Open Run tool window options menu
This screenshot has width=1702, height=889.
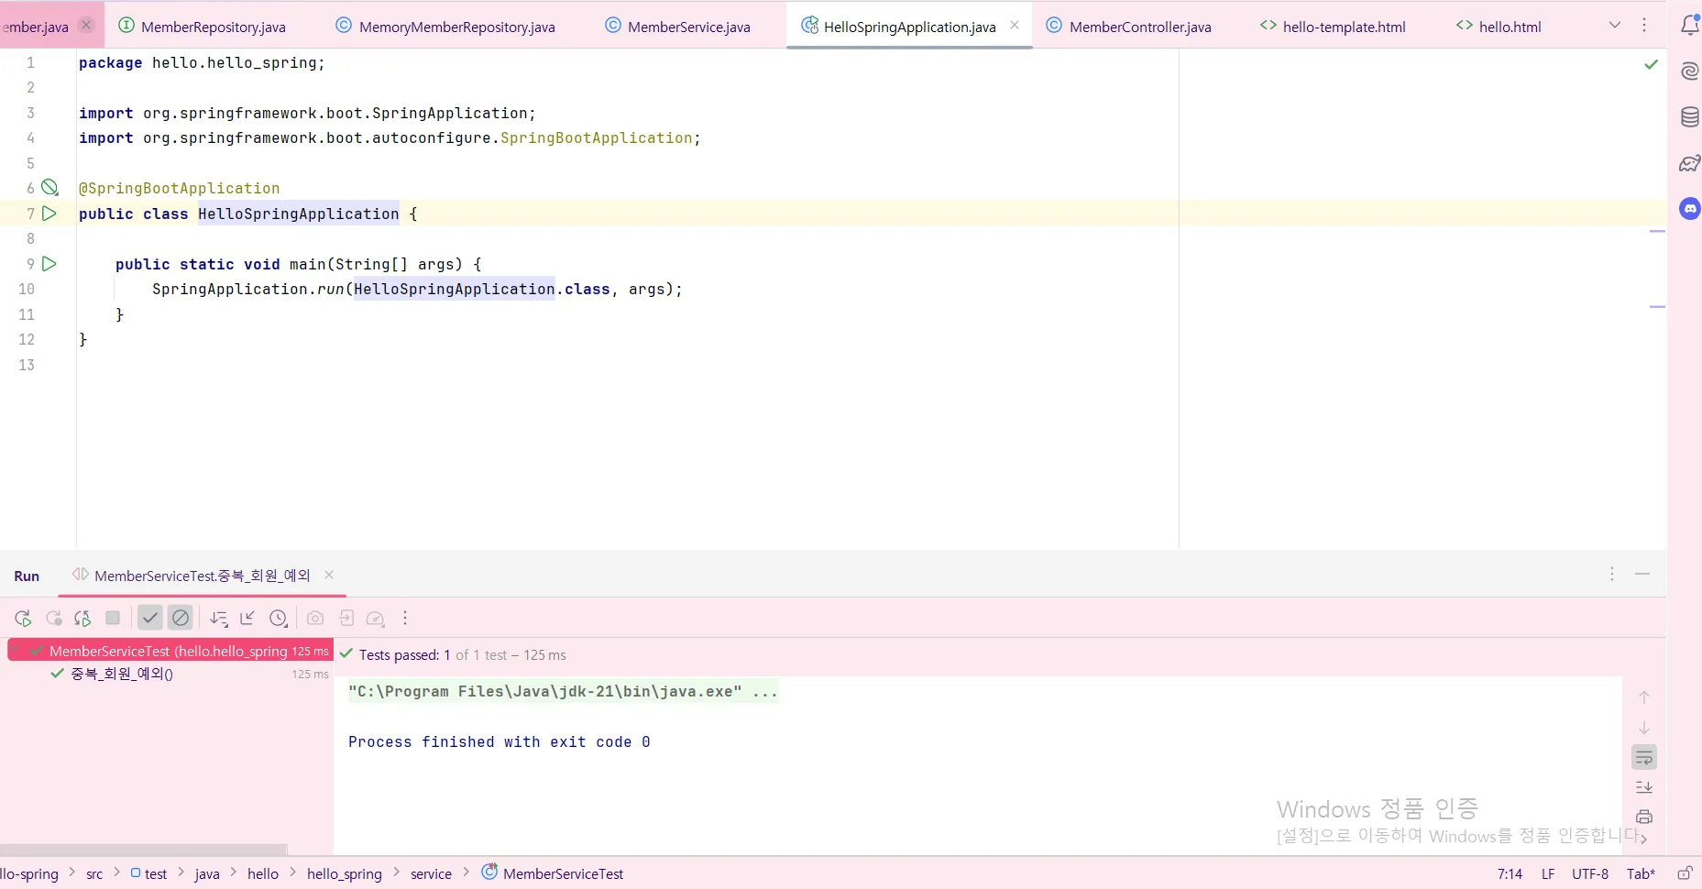pyautogui.click(x=1612, y=575)
